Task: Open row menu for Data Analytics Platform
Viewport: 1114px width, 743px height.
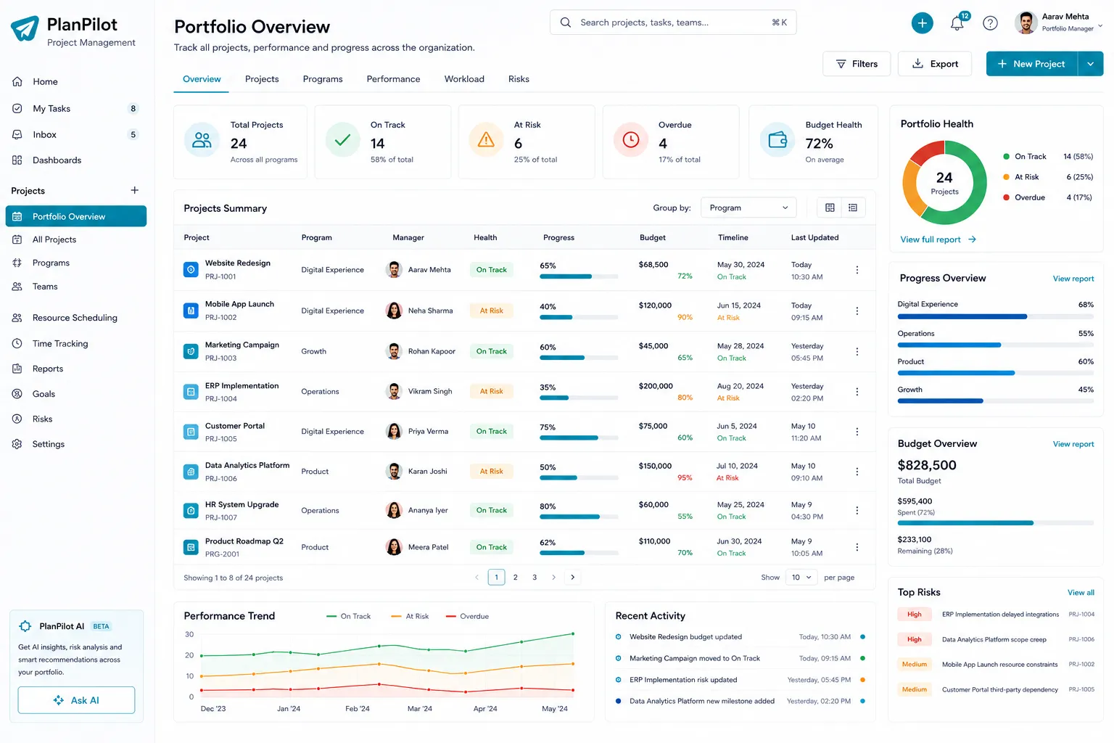Action: point(857,471)
